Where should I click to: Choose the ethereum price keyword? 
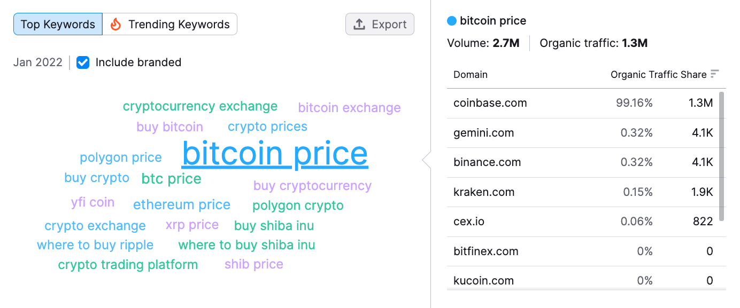(182, 205)
